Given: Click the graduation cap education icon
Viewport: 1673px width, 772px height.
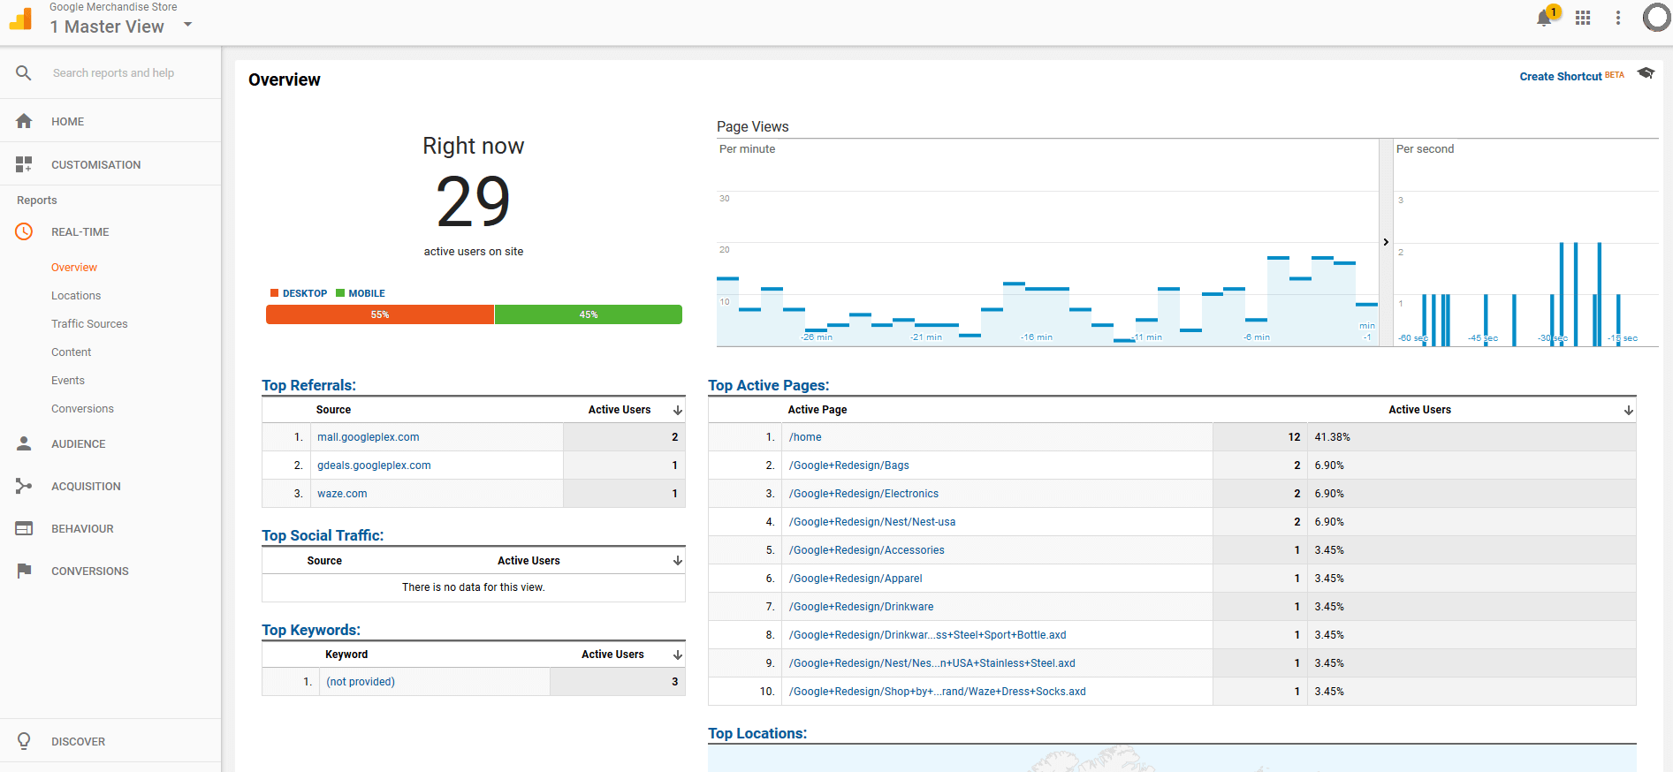Looking at the screenshot, I should pos(1646,73).
